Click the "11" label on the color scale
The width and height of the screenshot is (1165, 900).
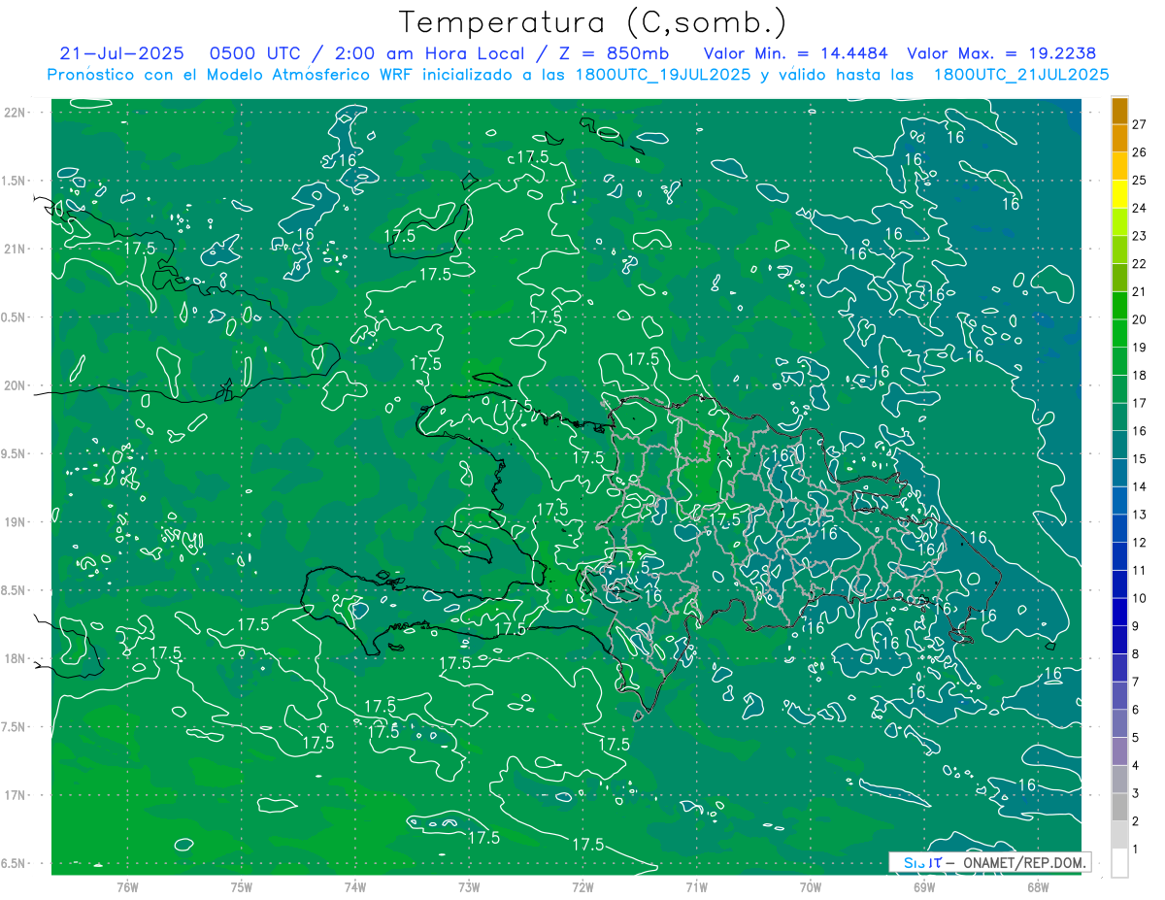(1139, 571)
